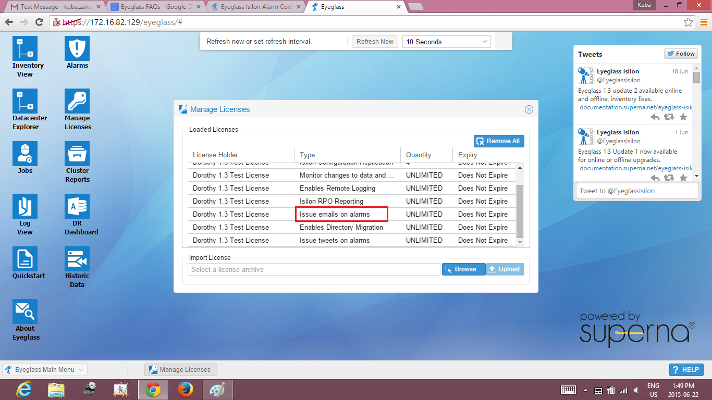
Task: Go back in the browser
Action: (9, 22)
